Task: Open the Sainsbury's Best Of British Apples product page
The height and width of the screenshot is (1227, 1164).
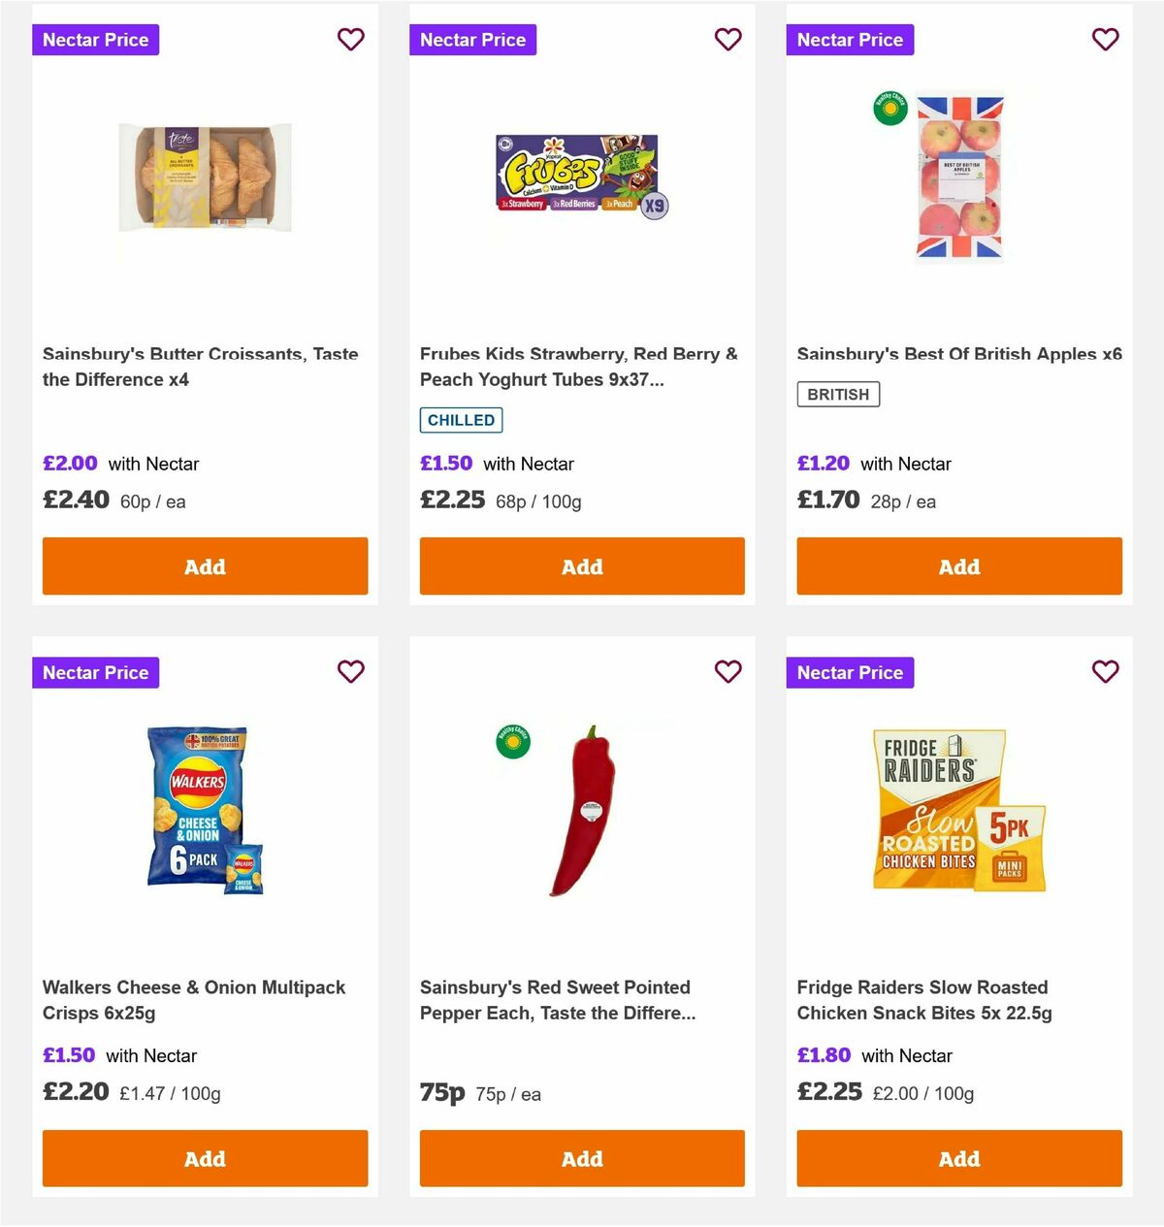Action: (x=958, y=354)
